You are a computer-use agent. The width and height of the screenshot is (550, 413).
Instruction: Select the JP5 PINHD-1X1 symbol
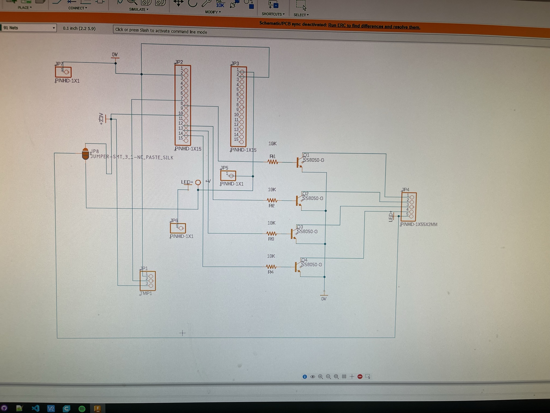(228, 176)
